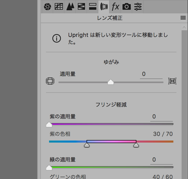The image size is (188, 179).
Task: Click the フリンジ軽減 section heading
Action: click(111, 105)
